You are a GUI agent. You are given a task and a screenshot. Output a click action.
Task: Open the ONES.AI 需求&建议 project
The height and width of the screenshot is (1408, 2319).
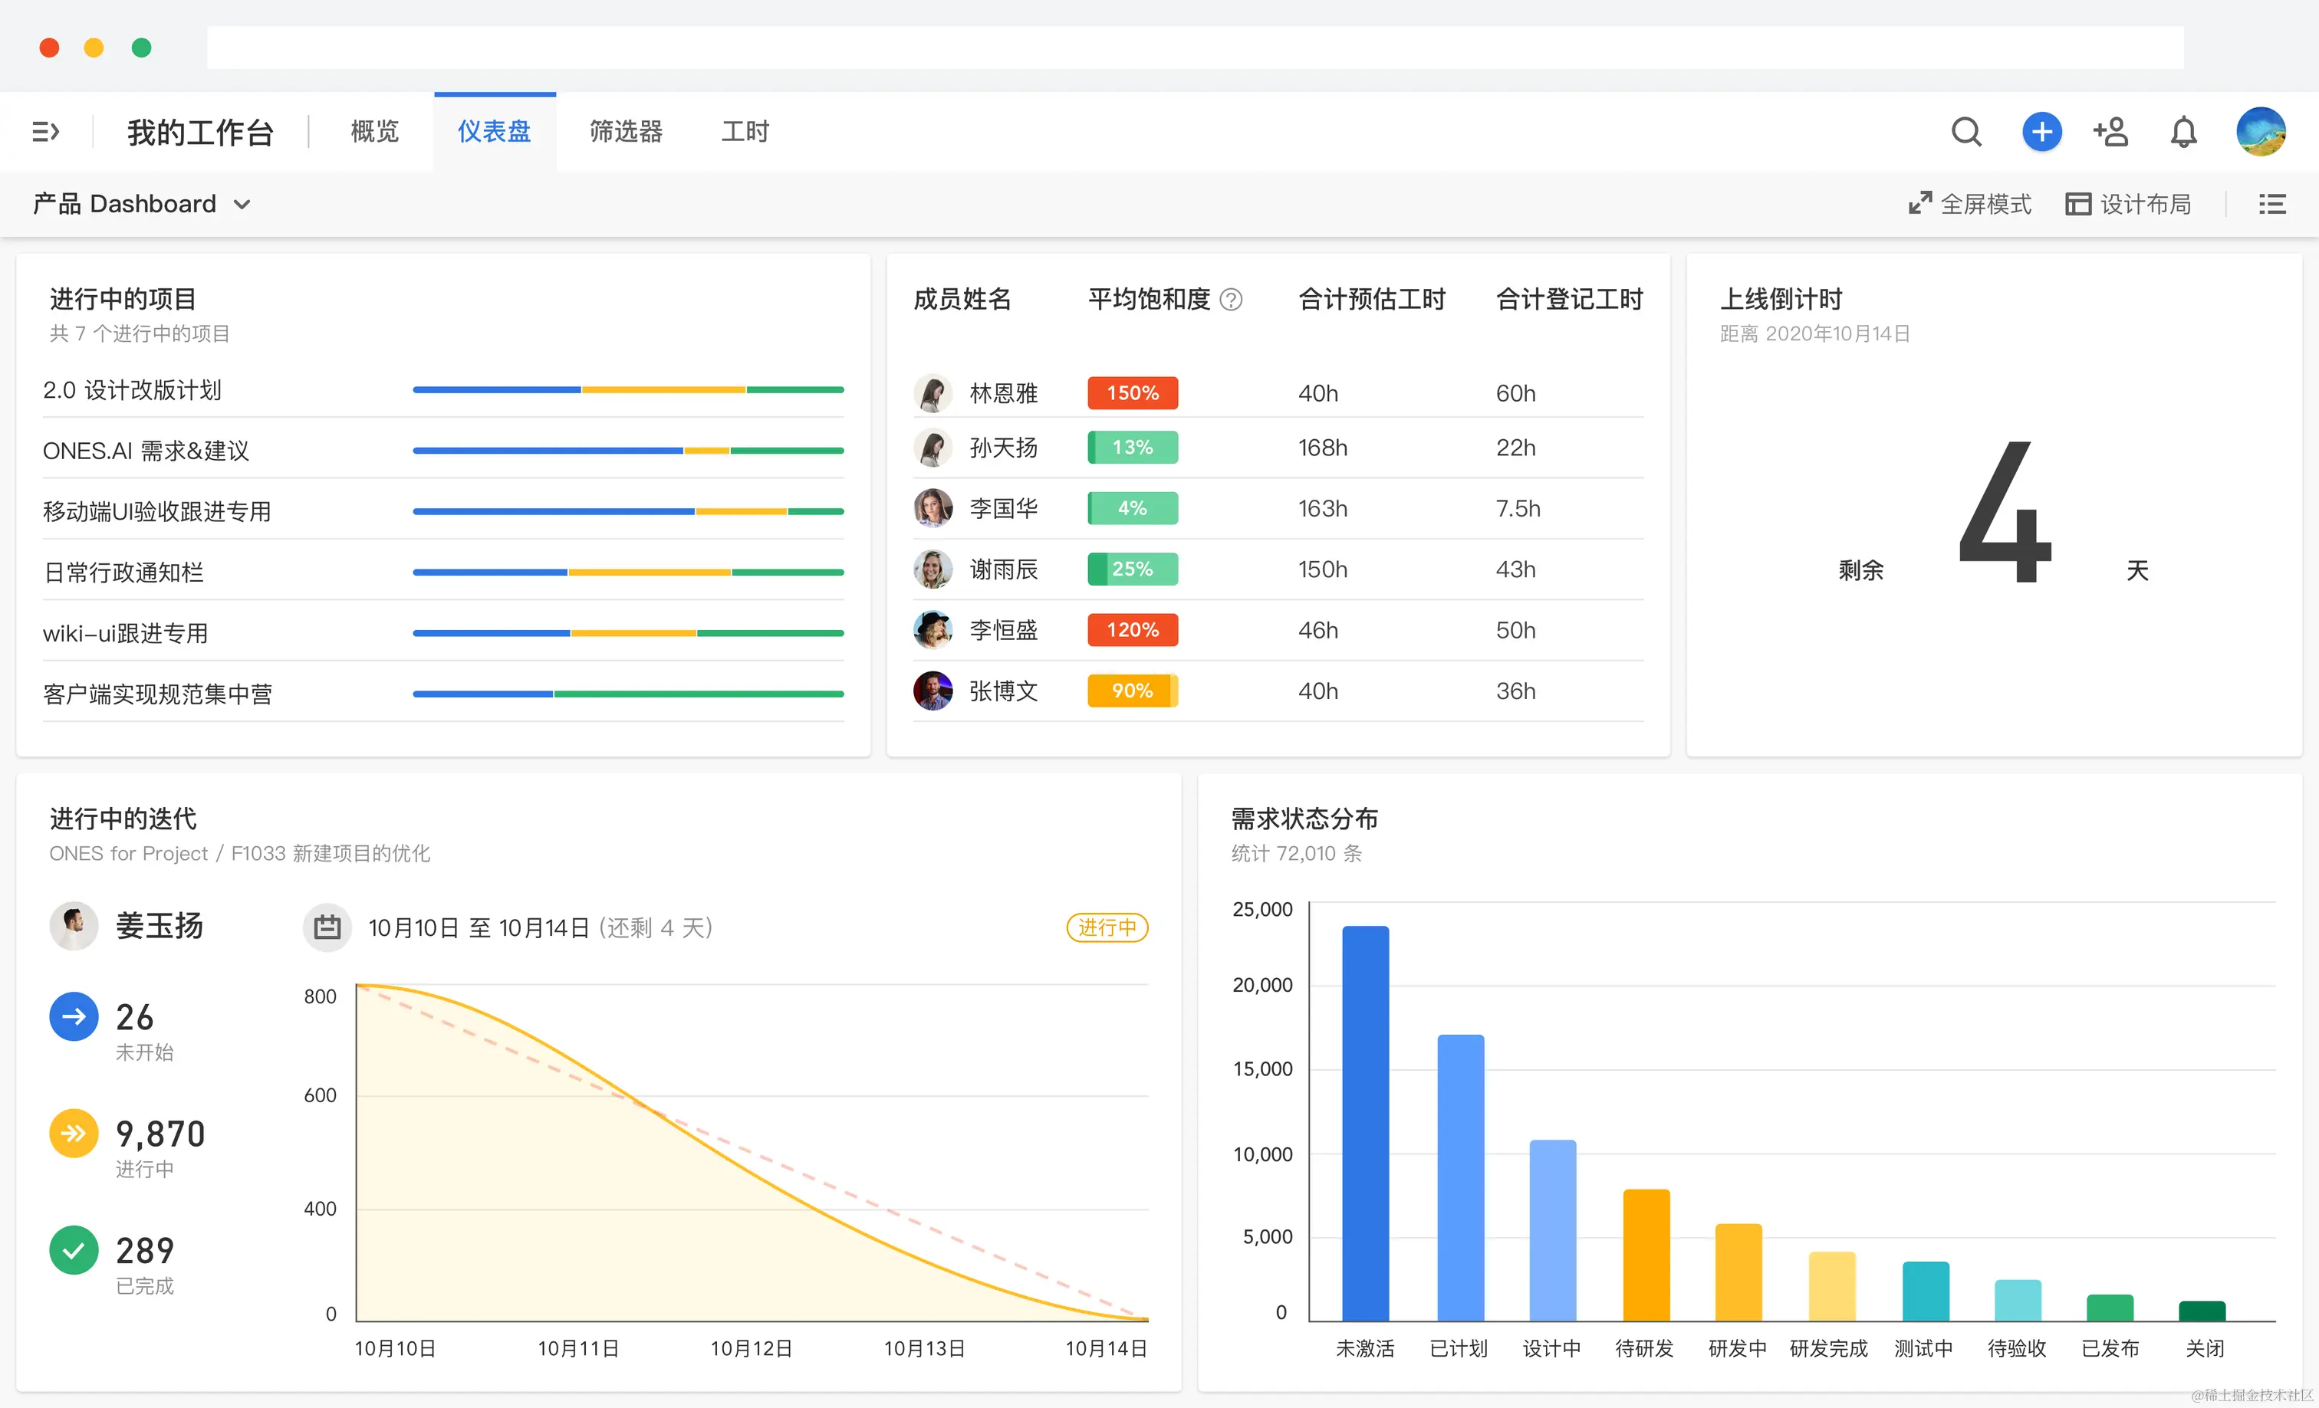146,451
